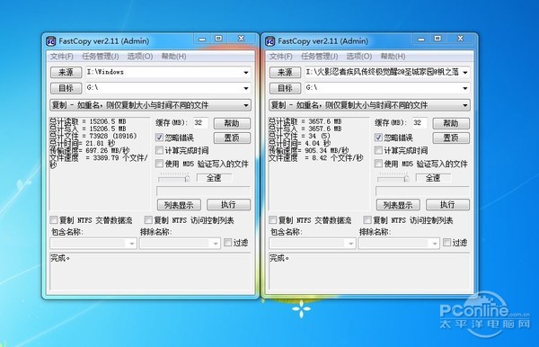Click 执行 button in right window

pos(447,205)
